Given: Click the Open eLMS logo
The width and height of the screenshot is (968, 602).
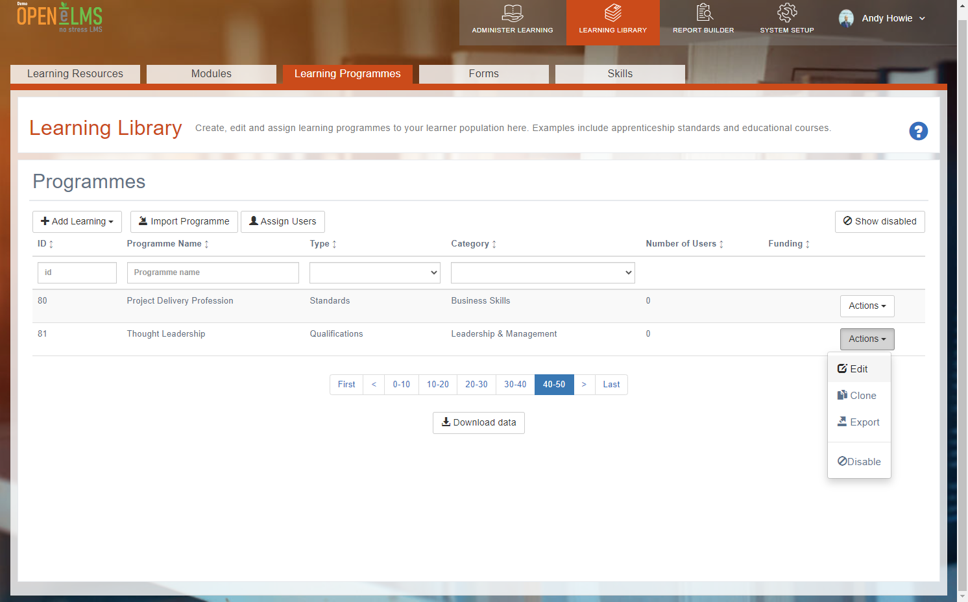Looking at the screenshot, I should (60, 18).
